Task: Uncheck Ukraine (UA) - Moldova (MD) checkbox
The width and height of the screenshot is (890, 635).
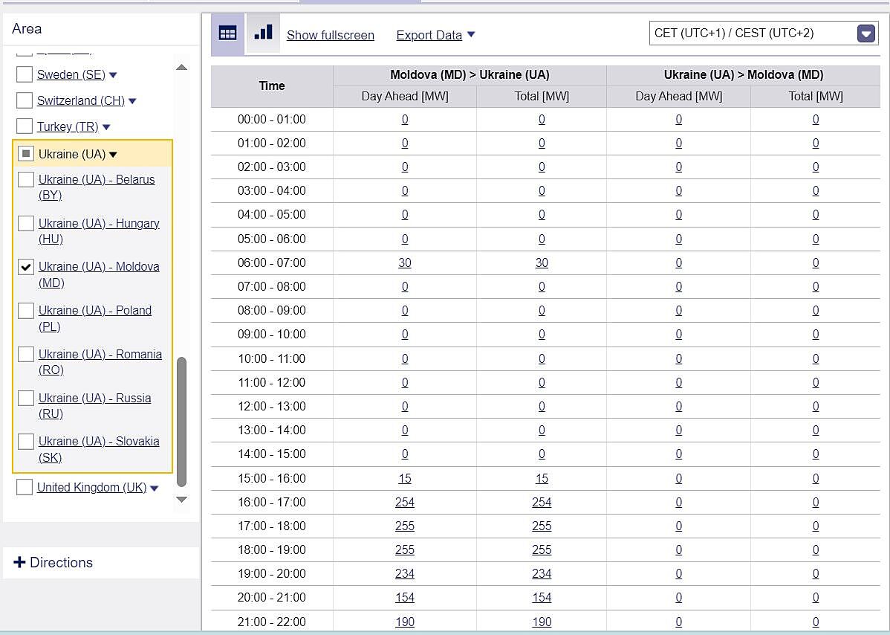Action: 26,267
